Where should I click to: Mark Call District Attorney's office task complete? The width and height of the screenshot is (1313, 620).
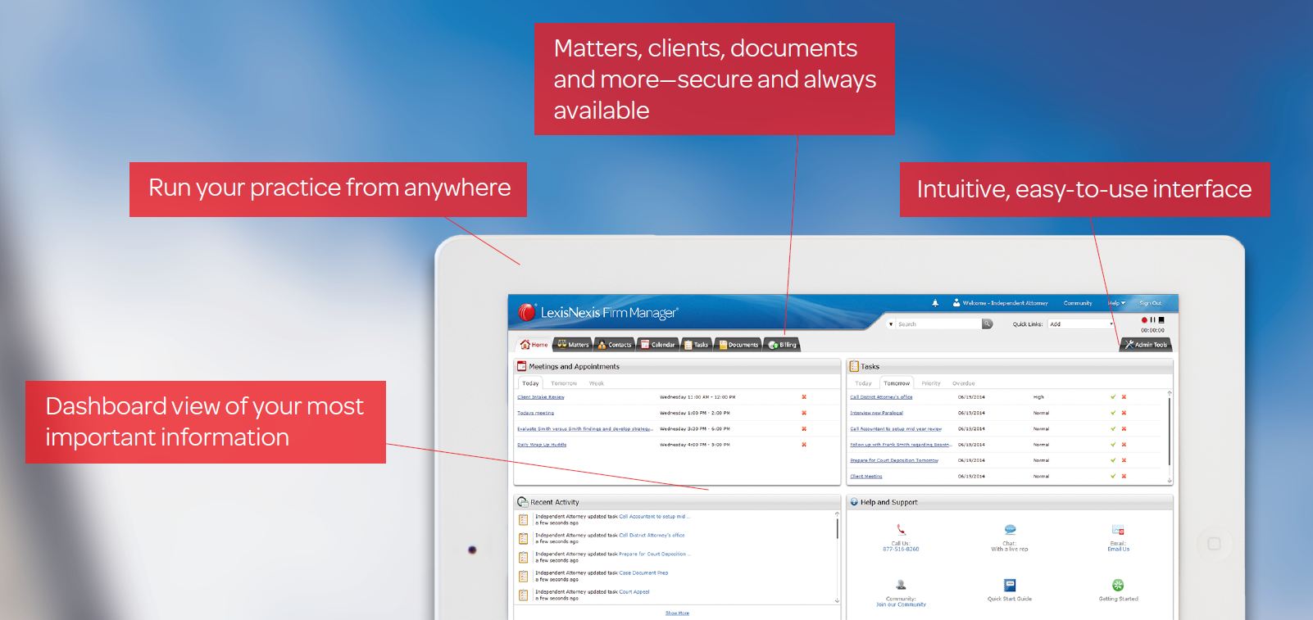pos(1113,397)
